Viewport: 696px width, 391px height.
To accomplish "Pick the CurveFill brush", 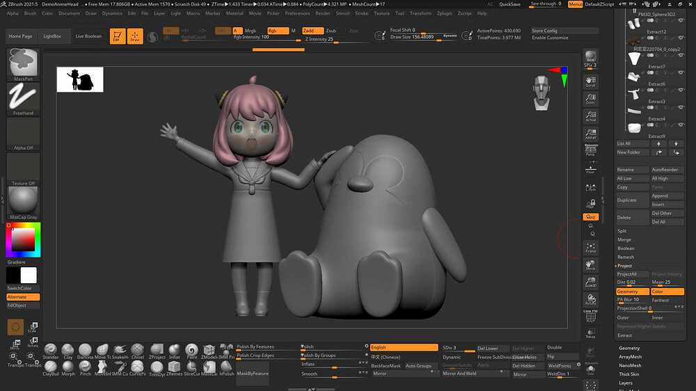I will (138, 368).
